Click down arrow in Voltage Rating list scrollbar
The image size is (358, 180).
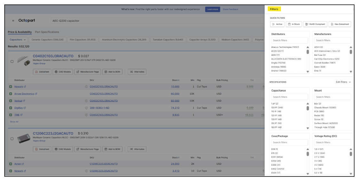351,174
